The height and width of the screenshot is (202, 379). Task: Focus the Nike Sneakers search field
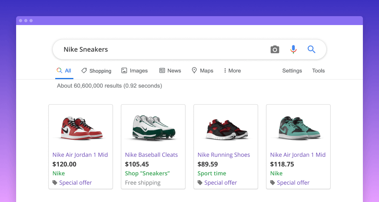coord(189,49)
